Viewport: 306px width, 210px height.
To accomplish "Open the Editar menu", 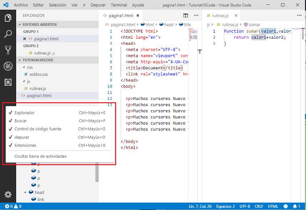I will coord(38,5).
